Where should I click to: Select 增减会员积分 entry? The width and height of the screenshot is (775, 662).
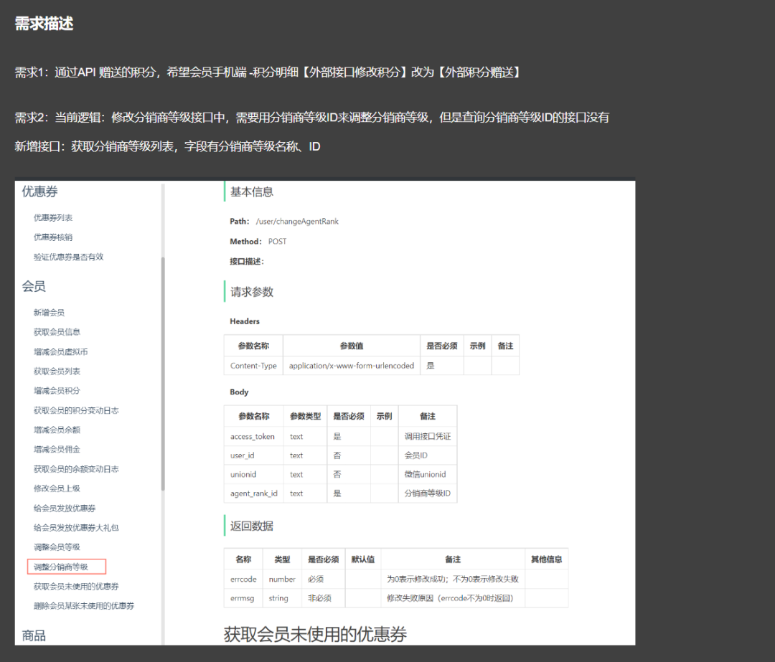pos(57,391)
